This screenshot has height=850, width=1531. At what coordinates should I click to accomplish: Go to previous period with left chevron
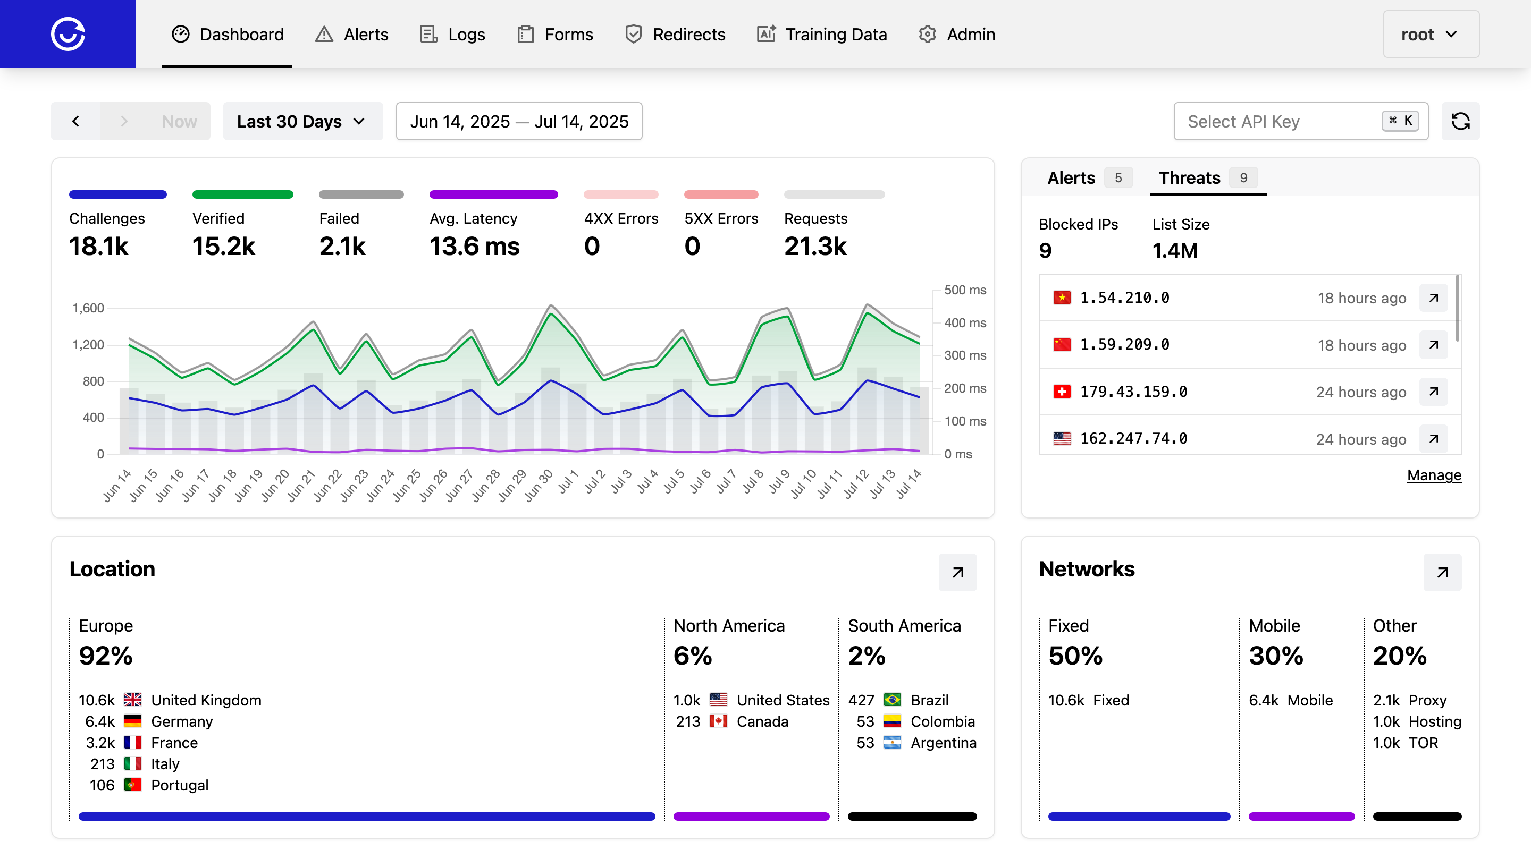[x=75, y=121]
